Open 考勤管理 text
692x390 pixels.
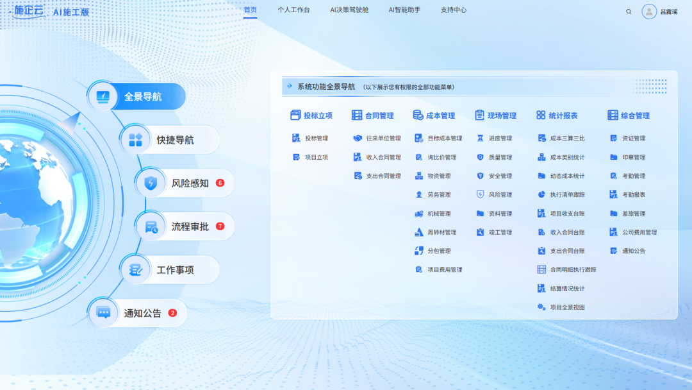[x=634, y=176]
